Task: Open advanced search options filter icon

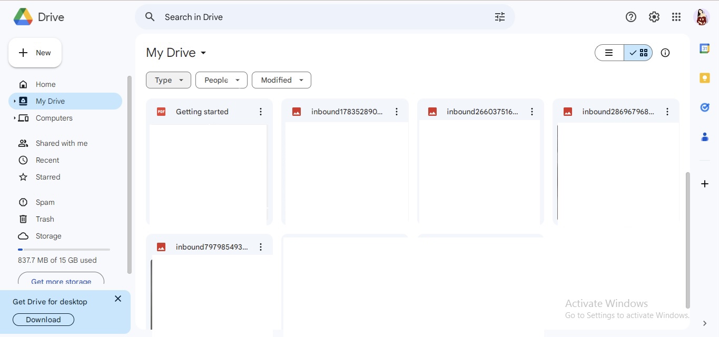Action: (500, 17)
